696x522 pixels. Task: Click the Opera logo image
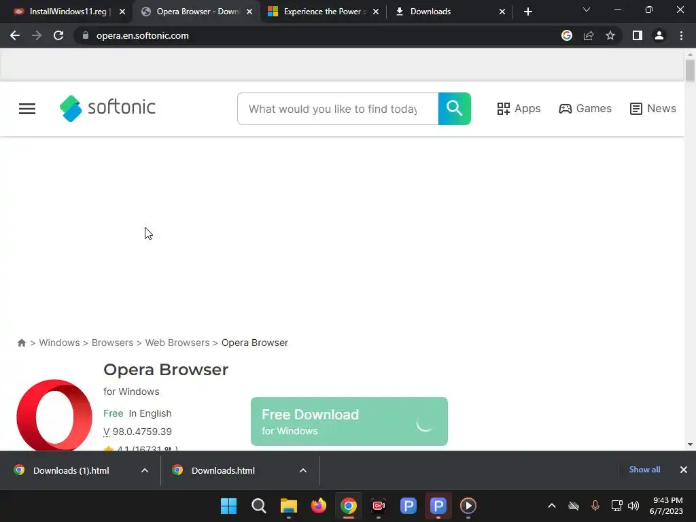(54, 415)
